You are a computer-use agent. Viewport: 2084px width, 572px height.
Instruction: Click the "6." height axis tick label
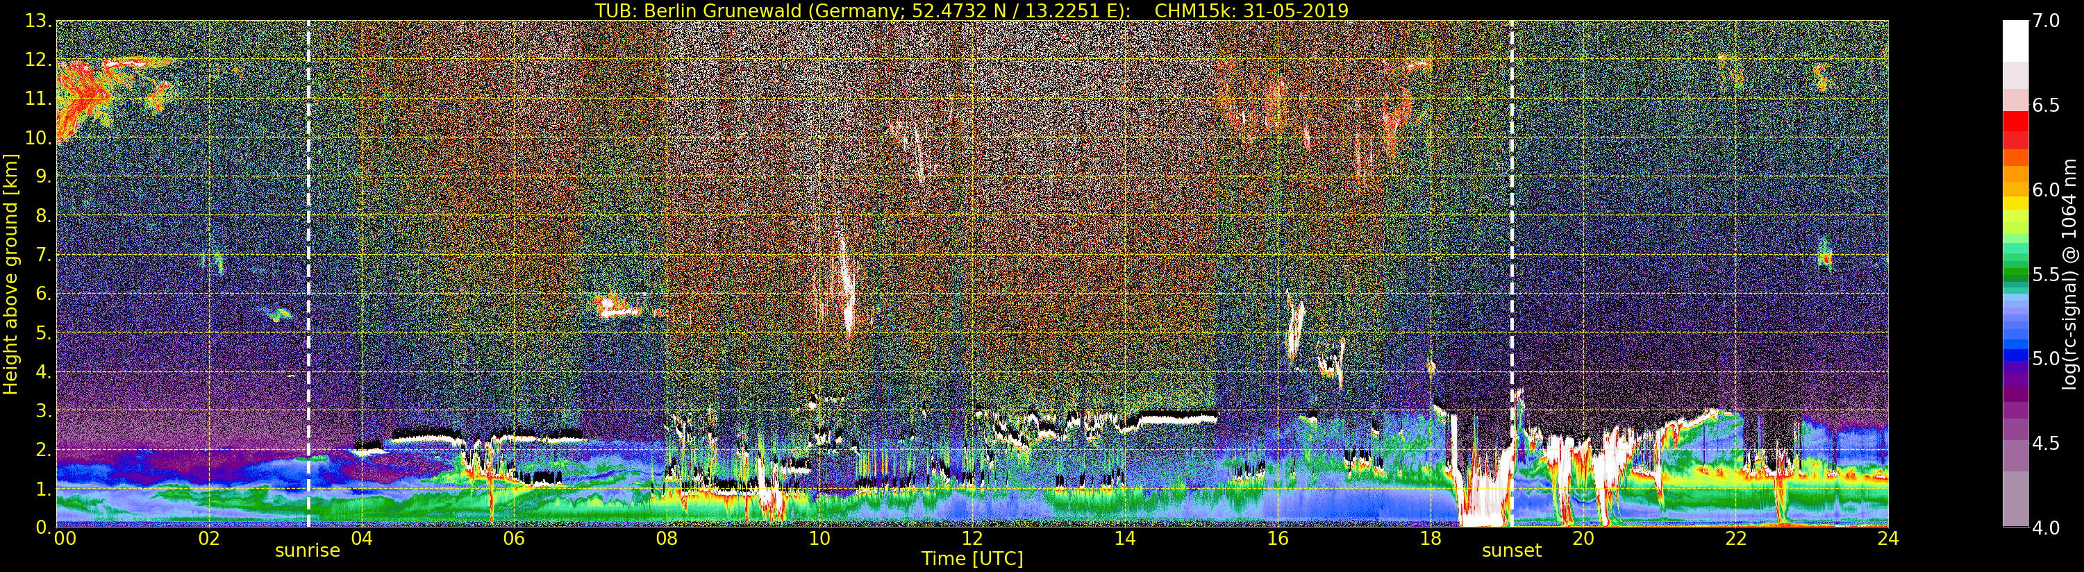pos(44,294)
